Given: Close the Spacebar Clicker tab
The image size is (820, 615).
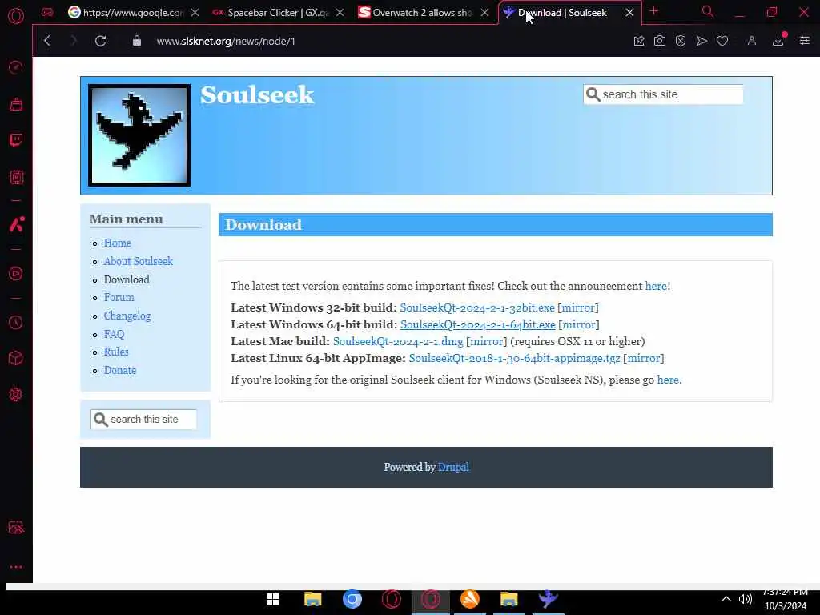Looking at the screenshot, I should 340,13.
